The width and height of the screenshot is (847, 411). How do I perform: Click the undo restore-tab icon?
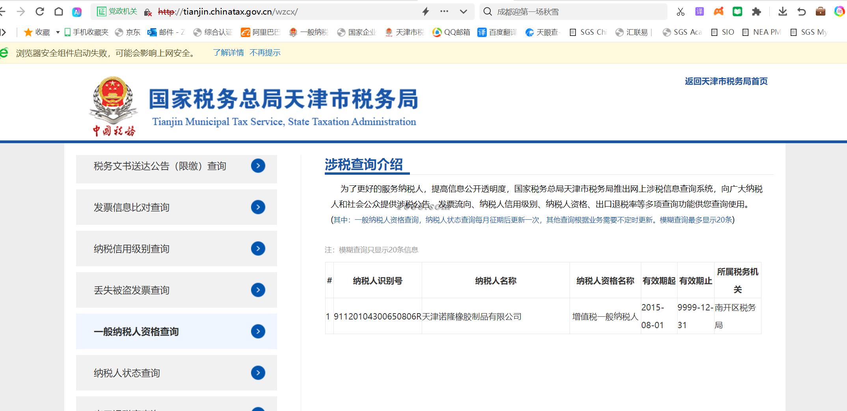coord(802,12)
